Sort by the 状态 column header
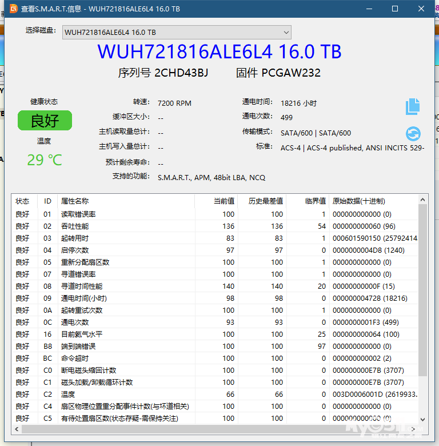This screenshot has height=446, width=439. (22, 201)
